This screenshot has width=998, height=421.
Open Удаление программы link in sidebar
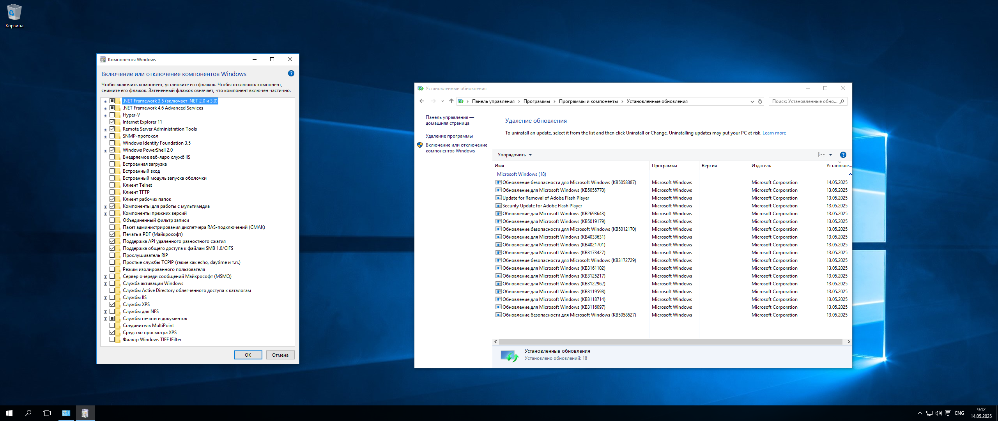449,136
